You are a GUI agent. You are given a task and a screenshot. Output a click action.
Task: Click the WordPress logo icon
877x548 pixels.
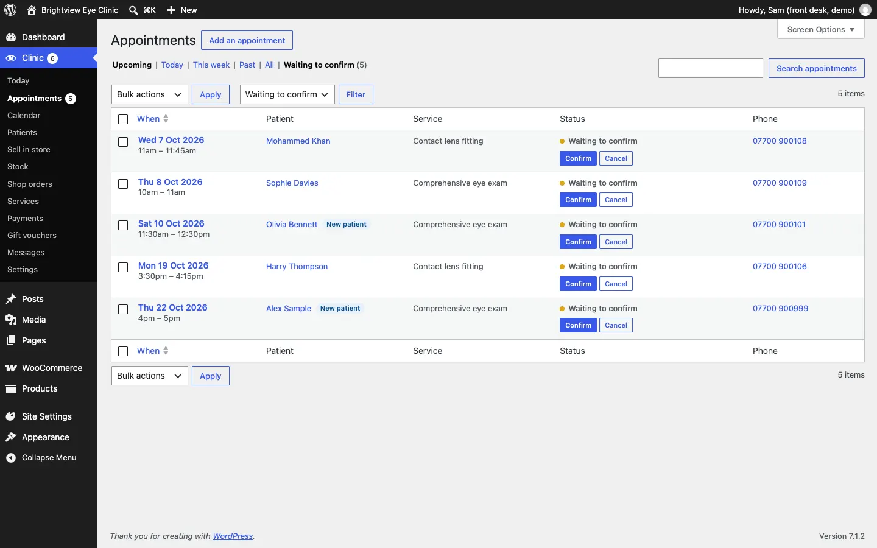pyautogui.click(x=10, y=10)
